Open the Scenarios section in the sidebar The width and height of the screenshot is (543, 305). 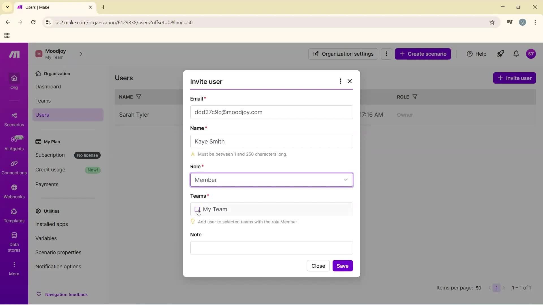coord(14,119)
